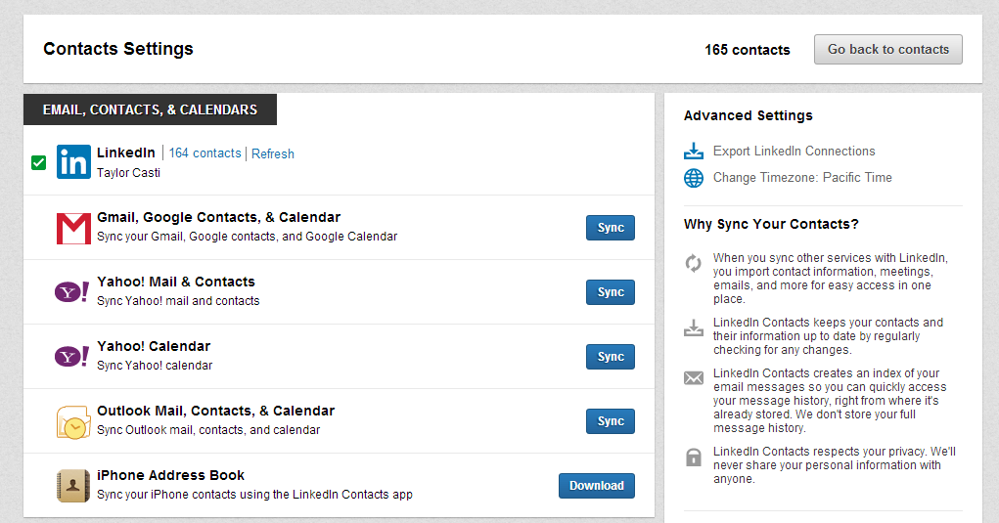Refresh the LinkedIn contacts

click(273, 153)
